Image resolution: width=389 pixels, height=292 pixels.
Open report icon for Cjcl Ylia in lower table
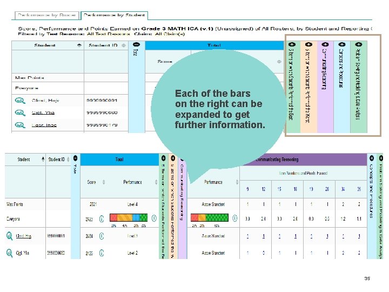coord(9,253)
